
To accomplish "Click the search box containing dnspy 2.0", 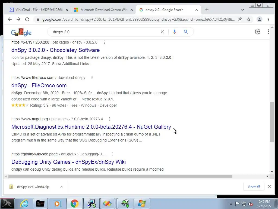I will pyautogui.click(x=105, y=32).
